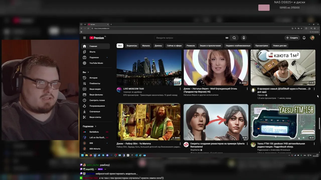Open Ваши клипы in the sidebar
Image resolution: width=321 pixels, height=180 pixels.
click(x=96, y=117)
